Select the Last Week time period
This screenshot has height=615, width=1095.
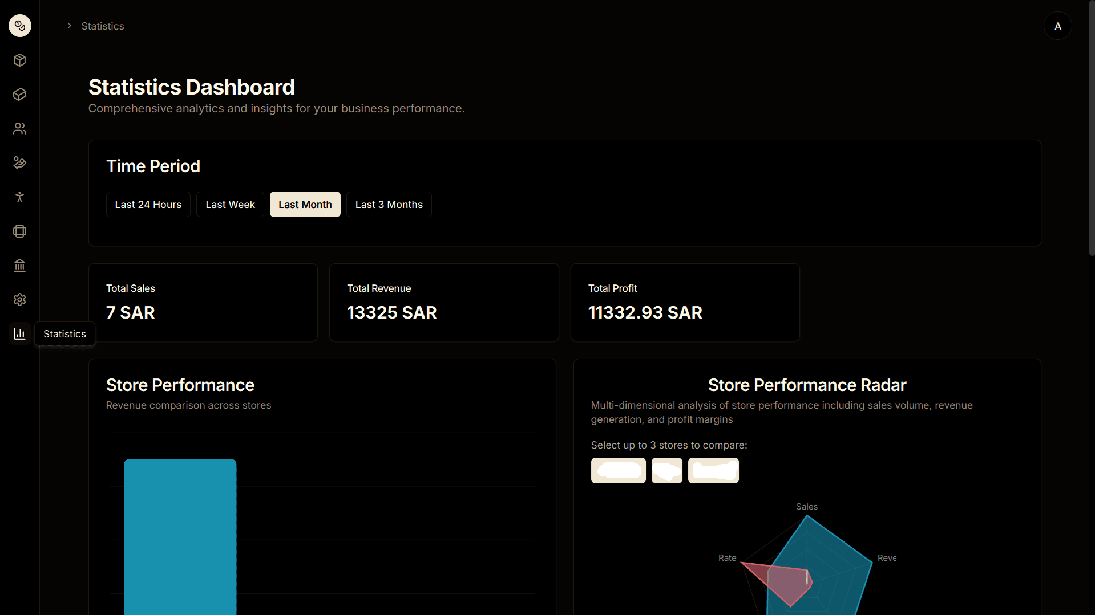tap(230, 205)
